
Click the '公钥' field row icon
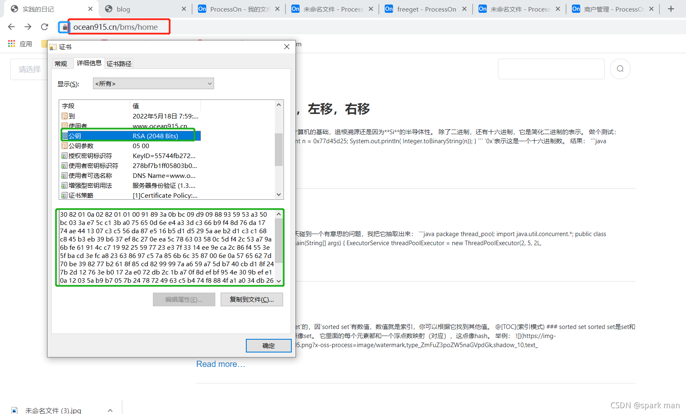pyautogui.click(x=64, y=136)
